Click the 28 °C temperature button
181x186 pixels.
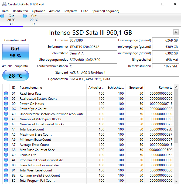pyautogui.click(x=16, y=75)
